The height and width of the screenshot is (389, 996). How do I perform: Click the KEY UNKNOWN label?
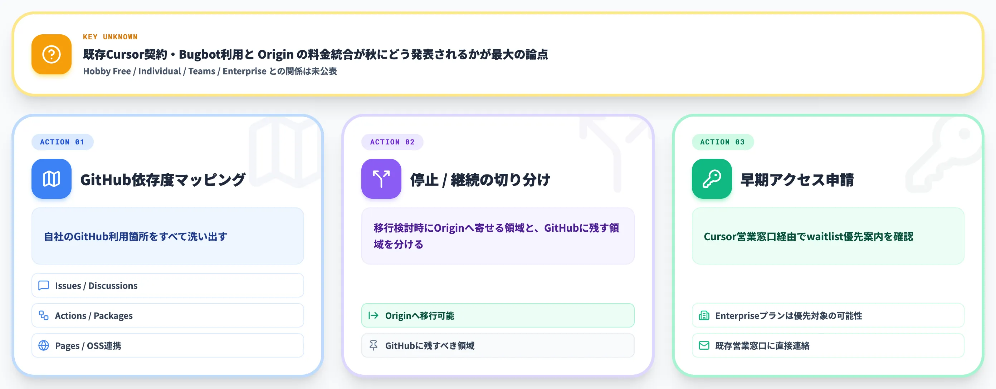coord(110,37)
